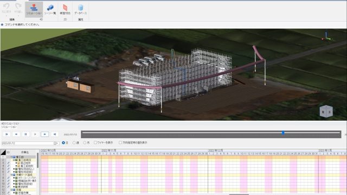This screenshot has width=347, height=195.
Task: Select the red section cut 2D icon
Action: pos(65,9)
